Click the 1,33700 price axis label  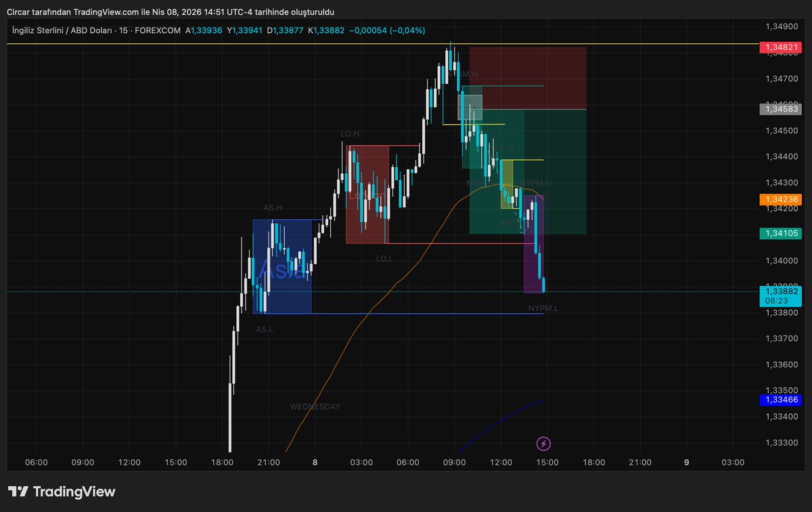point(782,338)
